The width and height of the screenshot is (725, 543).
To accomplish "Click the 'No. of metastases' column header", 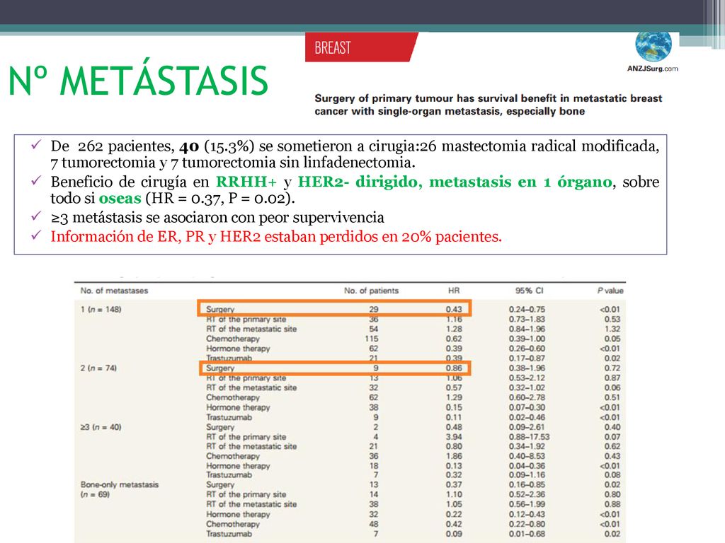I will pos(114,291).
